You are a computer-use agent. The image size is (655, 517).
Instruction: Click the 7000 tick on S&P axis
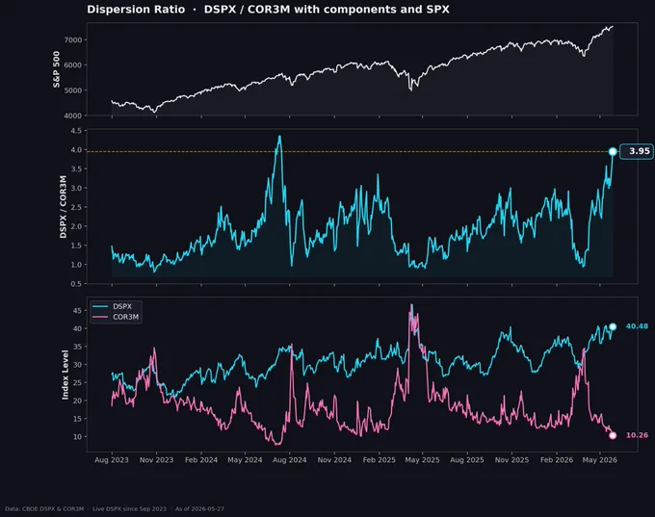pos(72,40)
